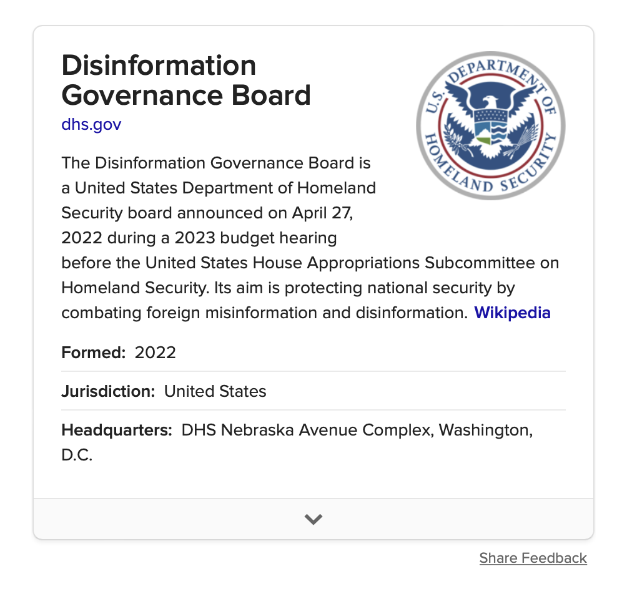
Task: Expand the card with the down chevron
Action: coord(313,519)
